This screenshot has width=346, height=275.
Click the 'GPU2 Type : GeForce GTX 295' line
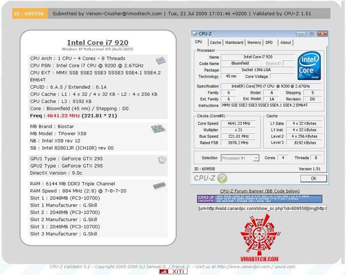66,166
